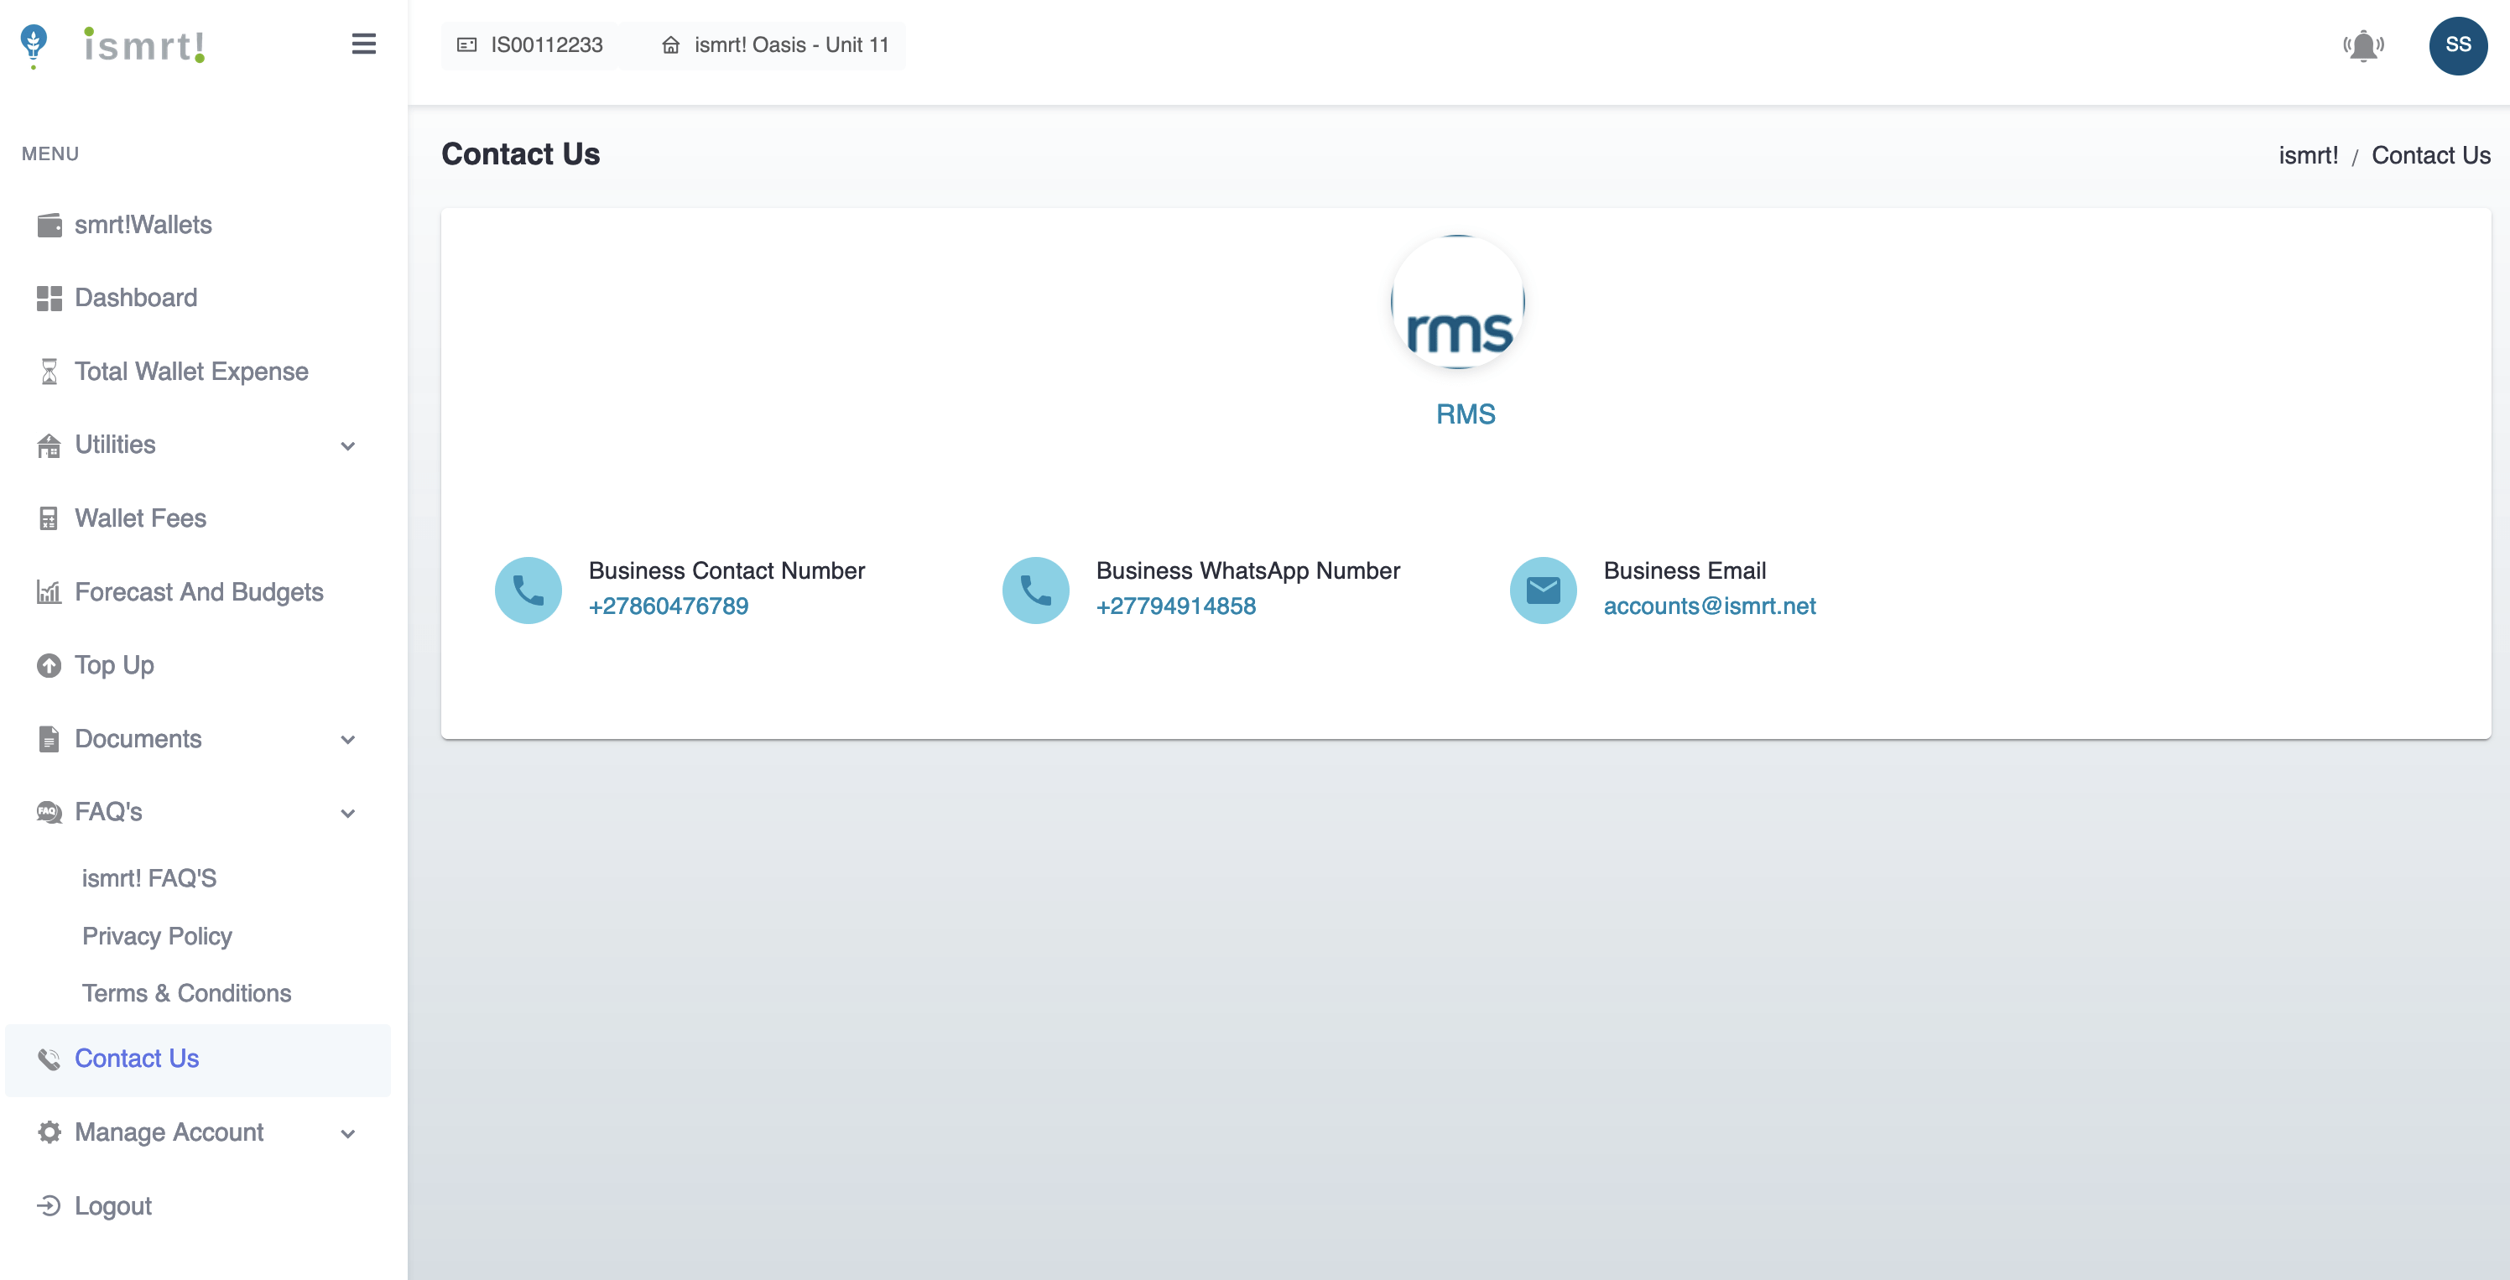Click the RMS logo thumbnail
This screenshot has width=2510, height=1280.
1458,302
